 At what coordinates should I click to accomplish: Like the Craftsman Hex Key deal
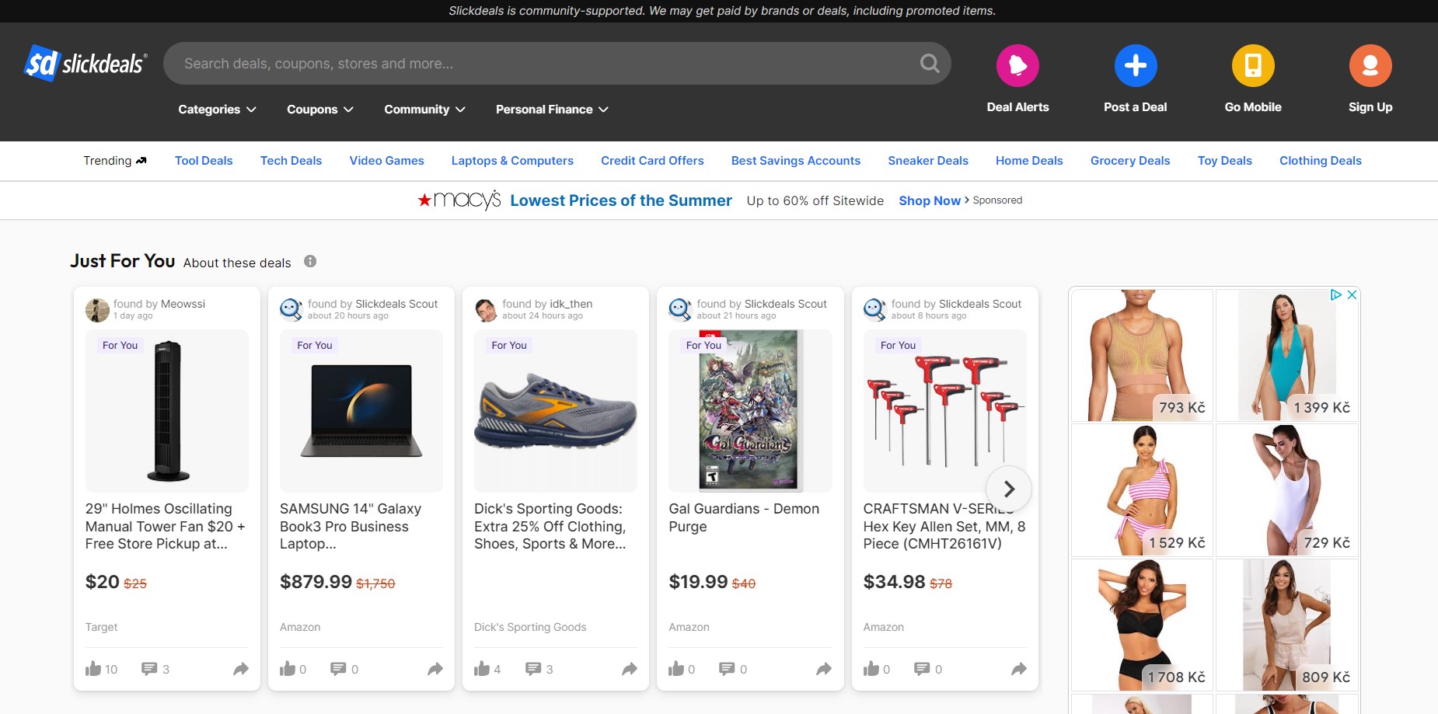pos(871,669)
